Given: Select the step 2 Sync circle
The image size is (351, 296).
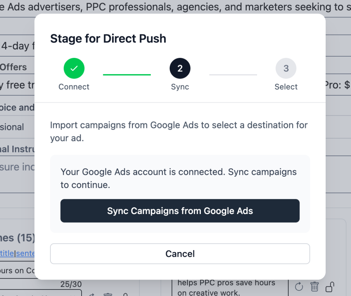Looking at the screenshot, I should tap(180, 68).
